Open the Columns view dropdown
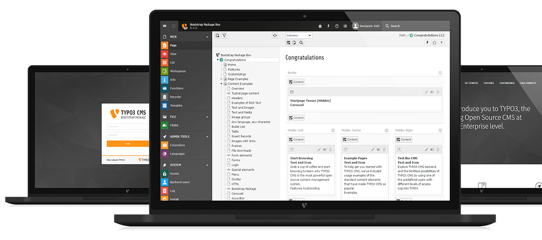The height and width of the screenshot is (240, 542). [x=299, y=36]
